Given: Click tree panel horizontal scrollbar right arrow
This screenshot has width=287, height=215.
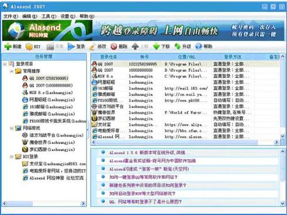Looking at the screenshot, I should [83, 204].
